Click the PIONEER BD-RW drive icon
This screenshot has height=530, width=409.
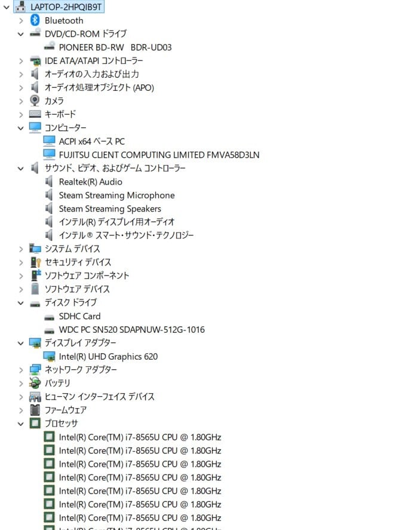coord(50,45)
